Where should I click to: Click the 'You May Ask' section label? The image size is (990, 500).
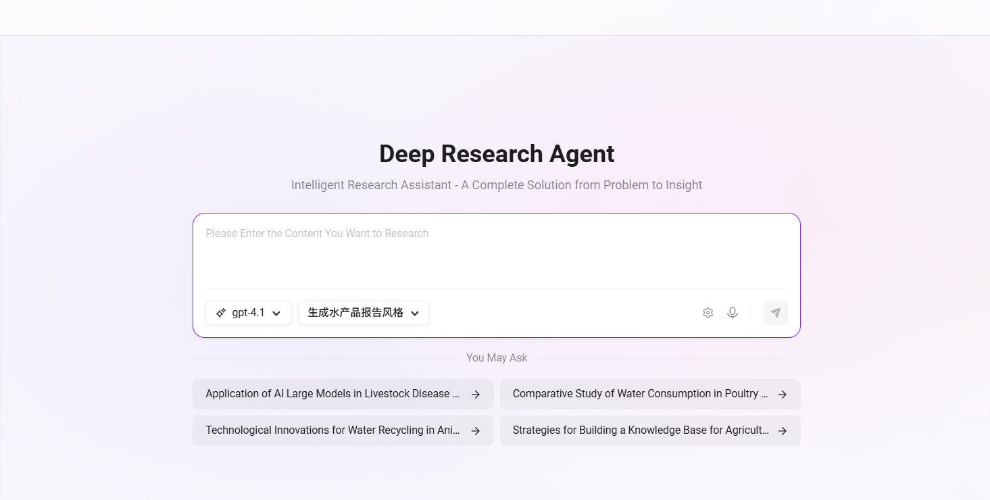[496, 358]
